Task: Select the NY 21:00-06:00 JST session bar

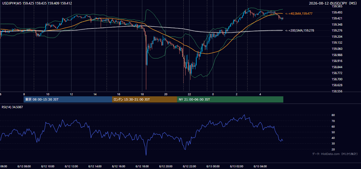Action: pos(230,99)
